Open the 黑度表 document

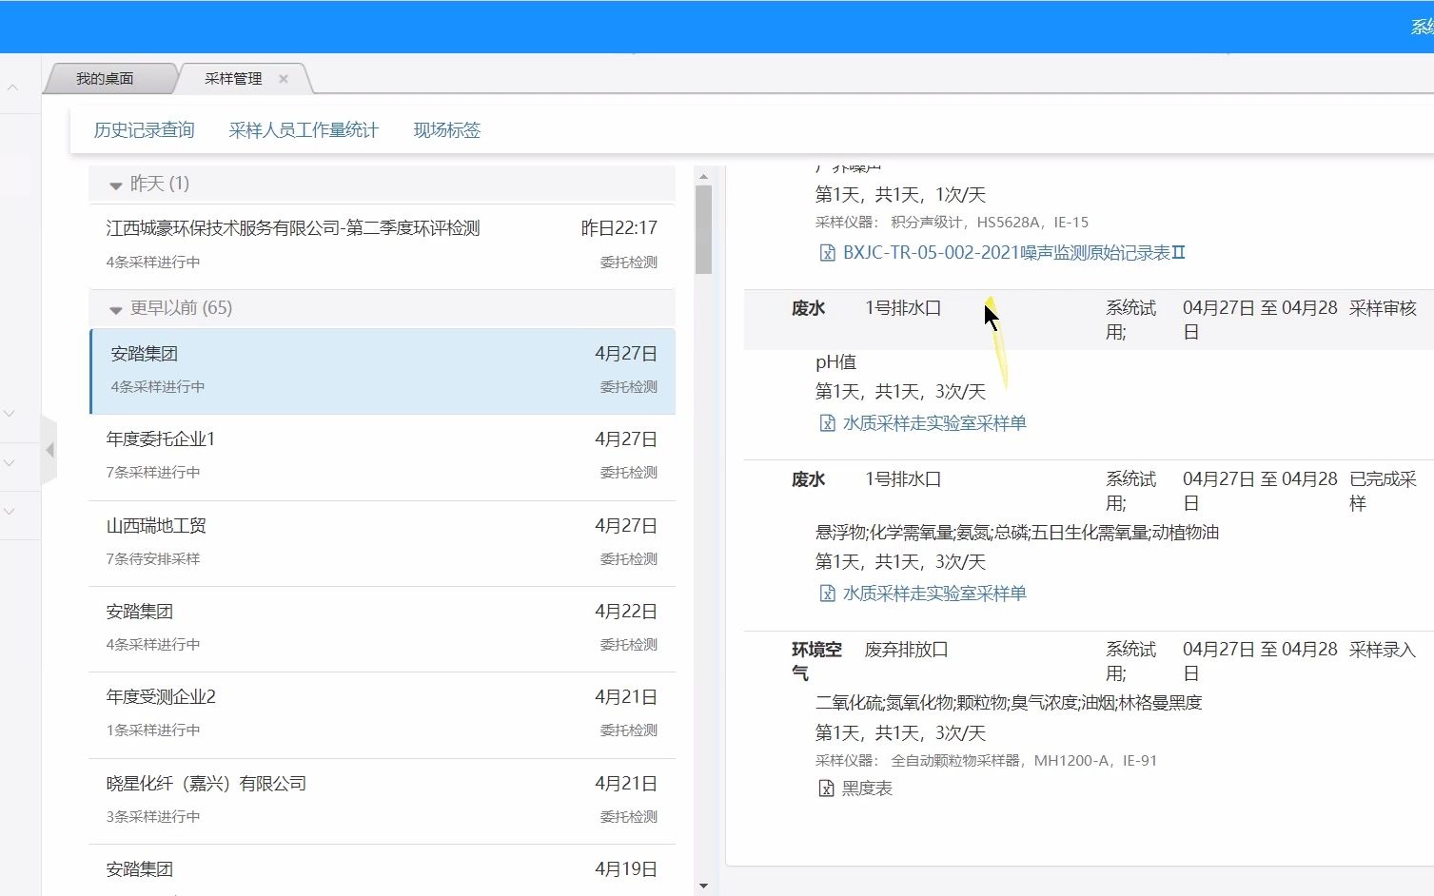[x=867, y=789]
